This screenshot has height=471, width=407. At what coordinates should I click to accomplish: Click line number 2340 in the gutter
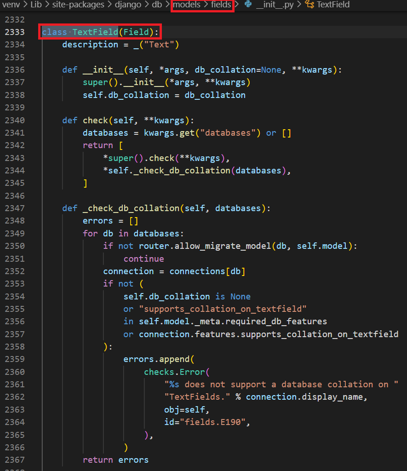tap(15, 120)
